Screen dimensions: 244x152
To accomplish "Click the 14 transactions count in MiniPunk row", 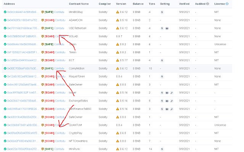I will (x=150, y=149).
